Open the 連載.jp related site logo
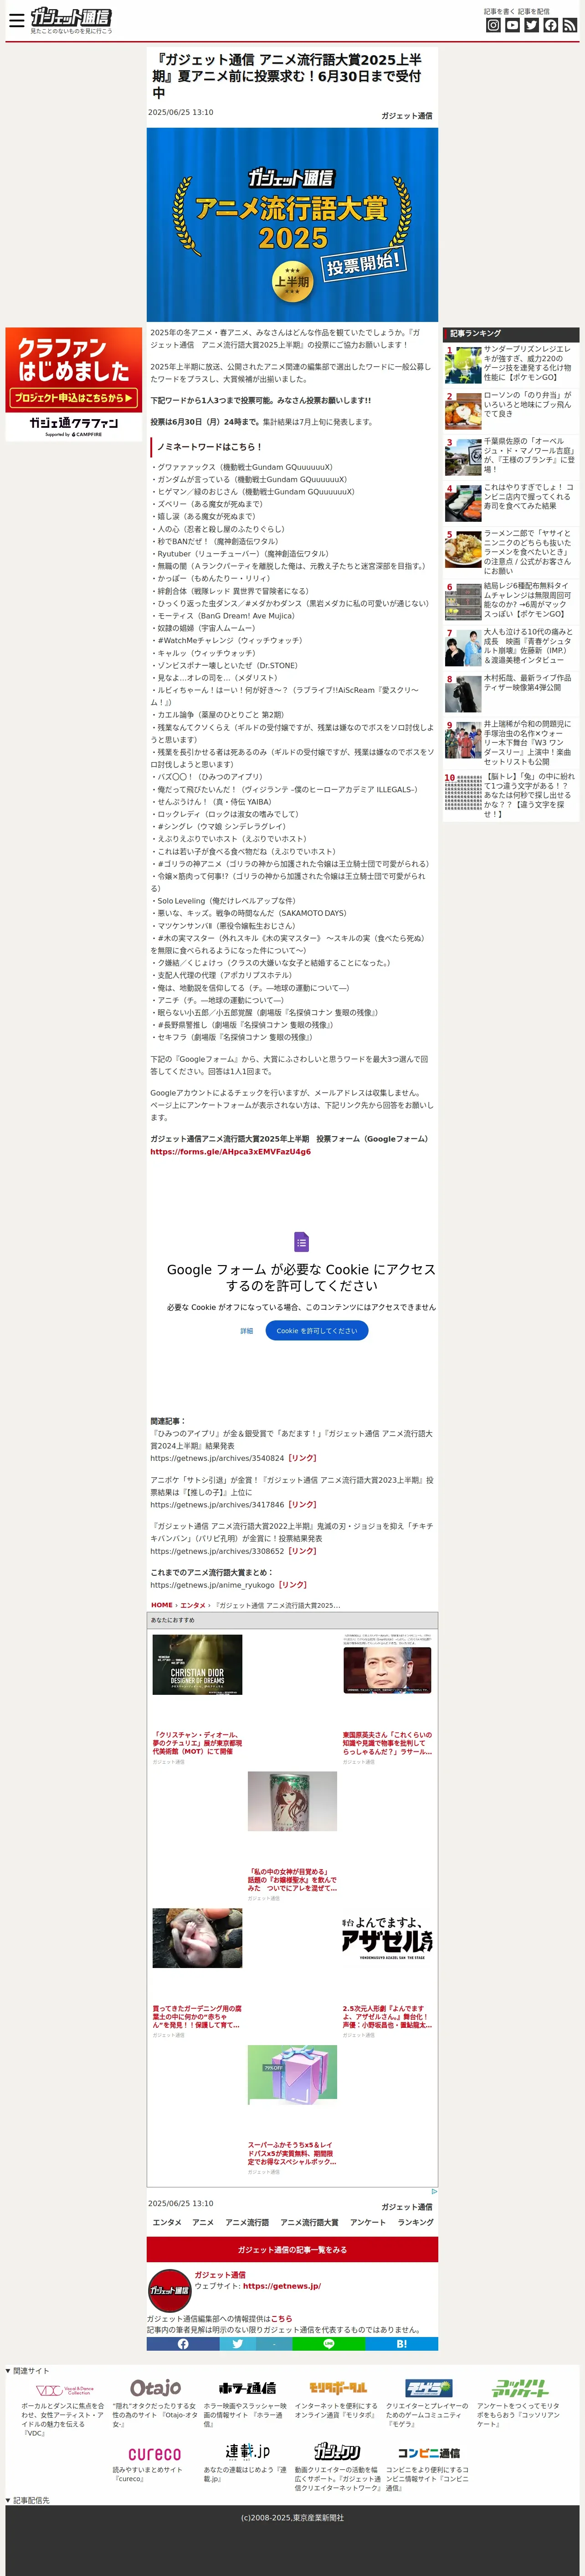585x2576 pixels. tap(246, 2452)
